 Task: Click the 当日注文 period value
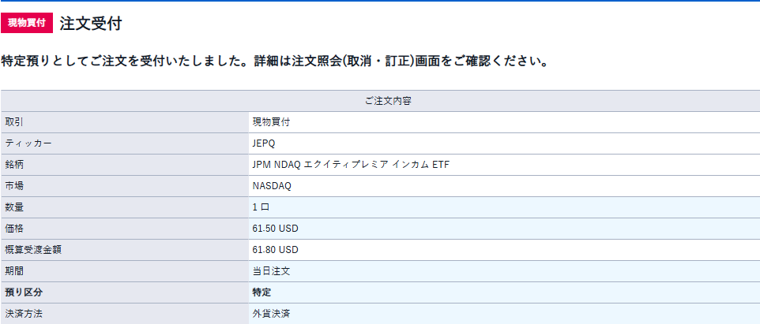(271, 271)
